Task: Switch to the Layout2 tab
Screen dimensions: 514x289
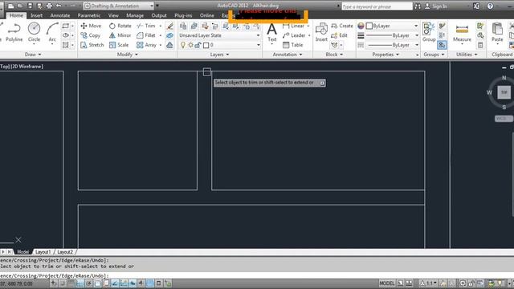Action: (65, 251)
